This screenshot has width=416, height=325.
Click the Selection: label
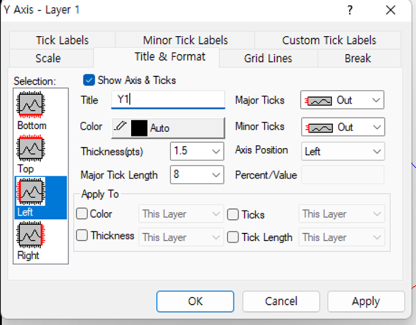(35, 81)
